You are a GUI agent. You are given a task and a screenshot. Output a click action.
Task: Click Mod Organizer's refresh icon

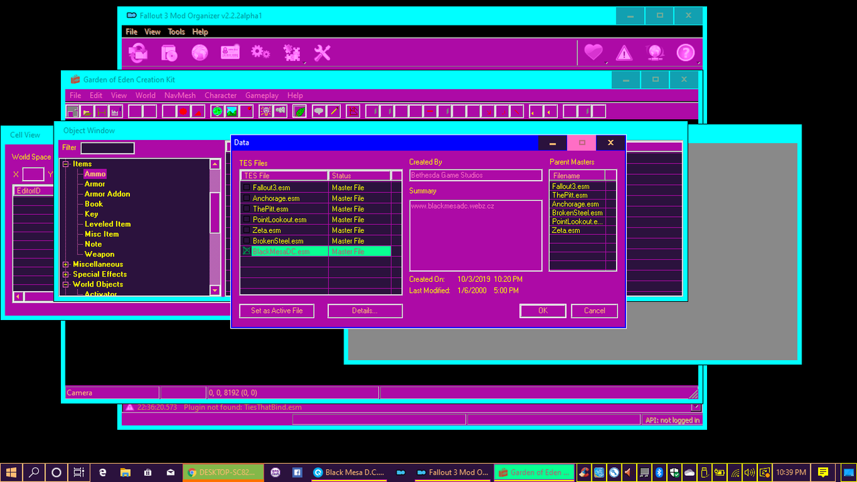click(x=139, y=52)
